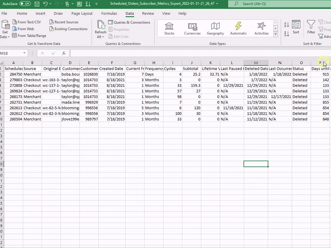331x248 pixels.
Task: Click the Save icon in title bar
Action: [37, 3]
